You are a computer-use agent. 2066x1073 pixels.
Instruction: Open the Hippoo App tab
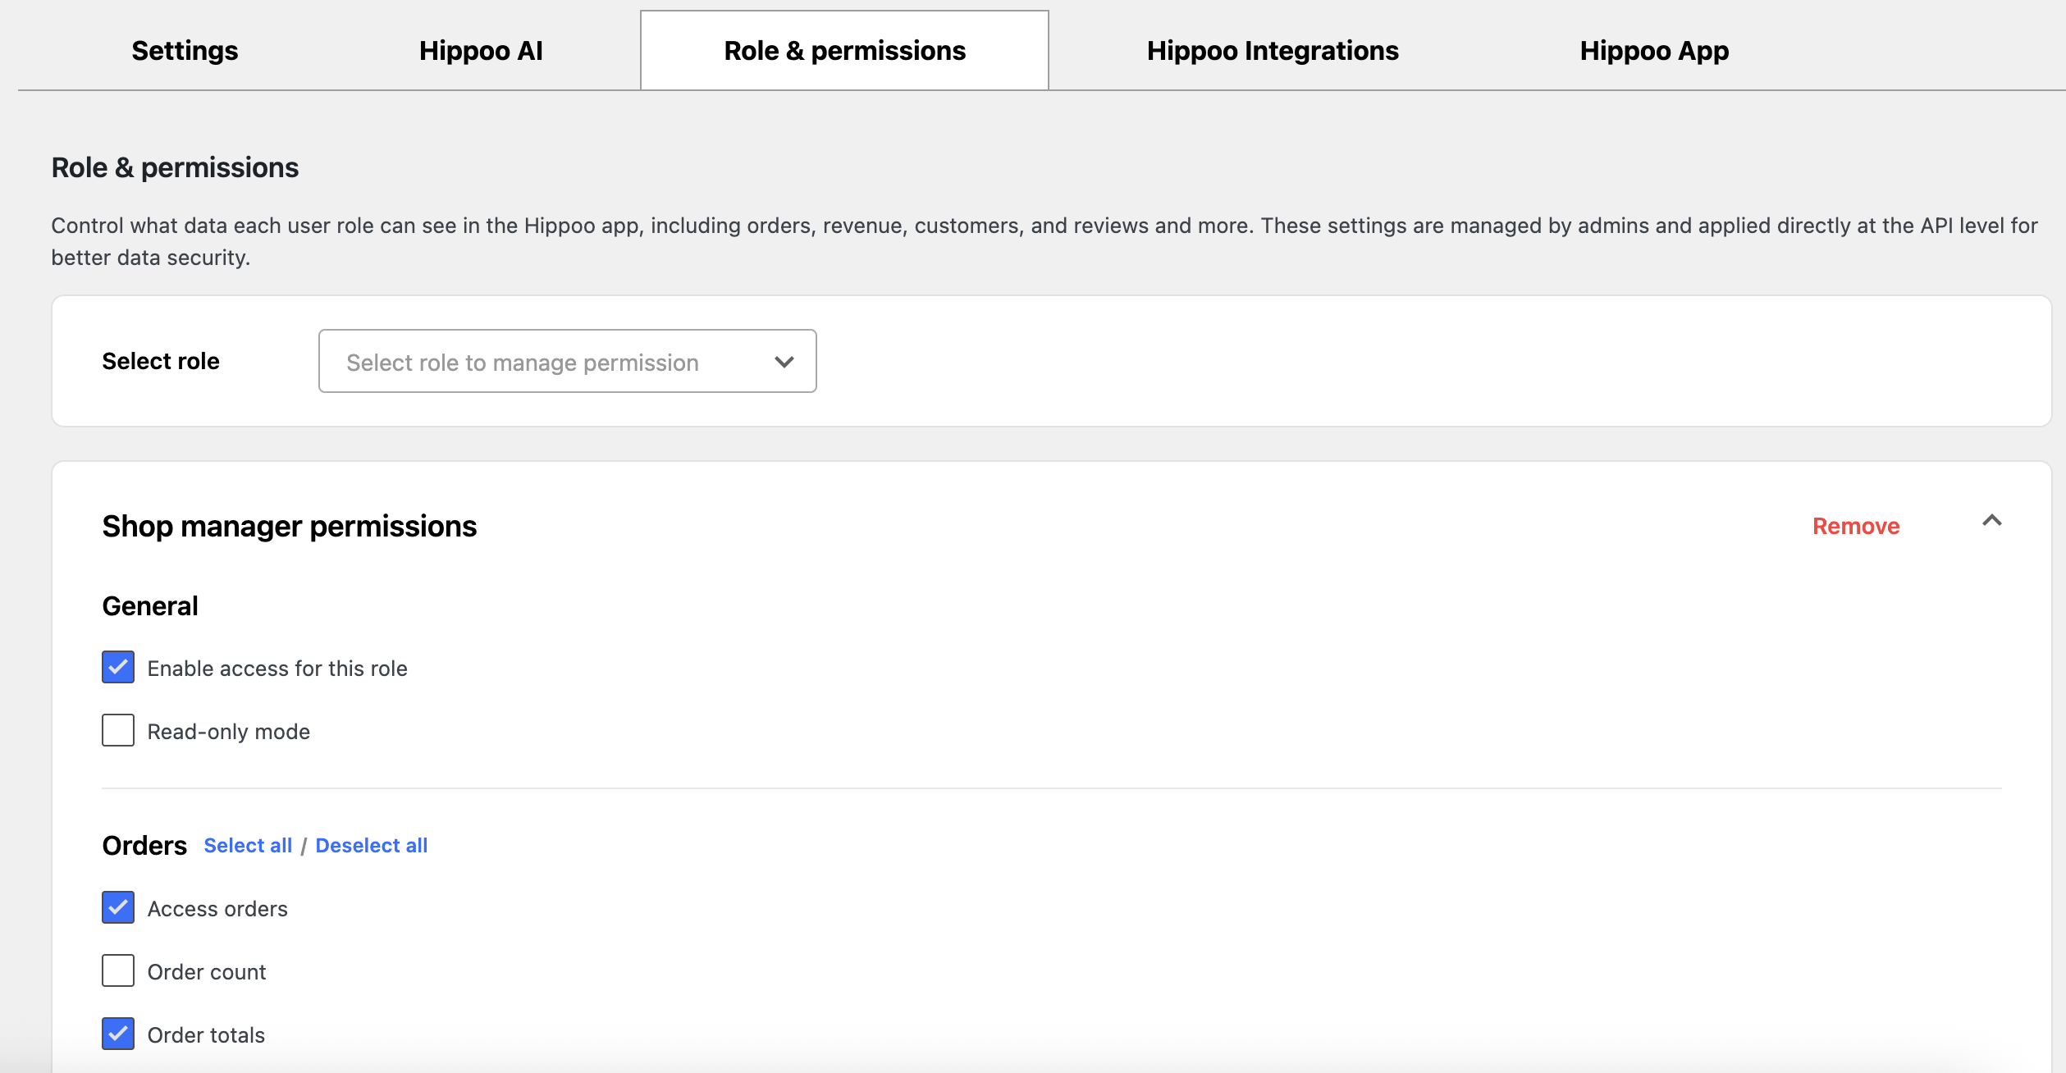[1654, 51]
